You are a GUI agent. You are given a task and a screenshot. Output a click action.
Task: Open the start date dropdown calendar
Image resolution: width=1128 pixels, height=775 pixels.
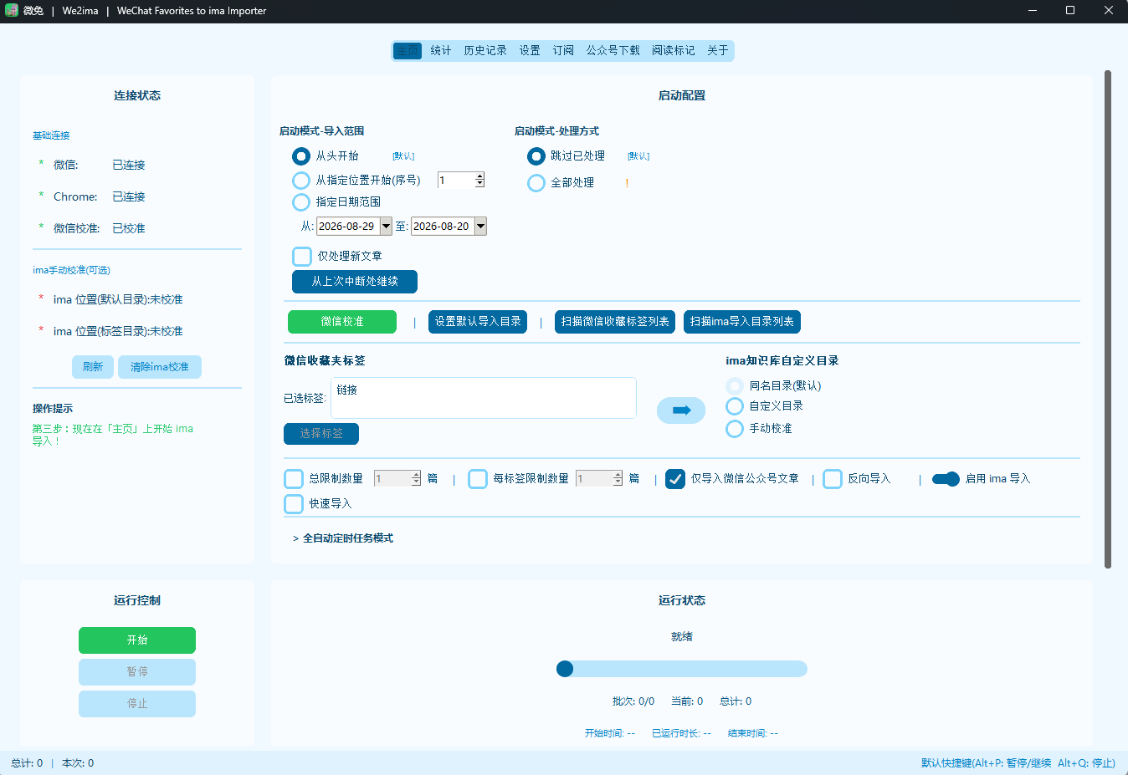click(386, 226)
